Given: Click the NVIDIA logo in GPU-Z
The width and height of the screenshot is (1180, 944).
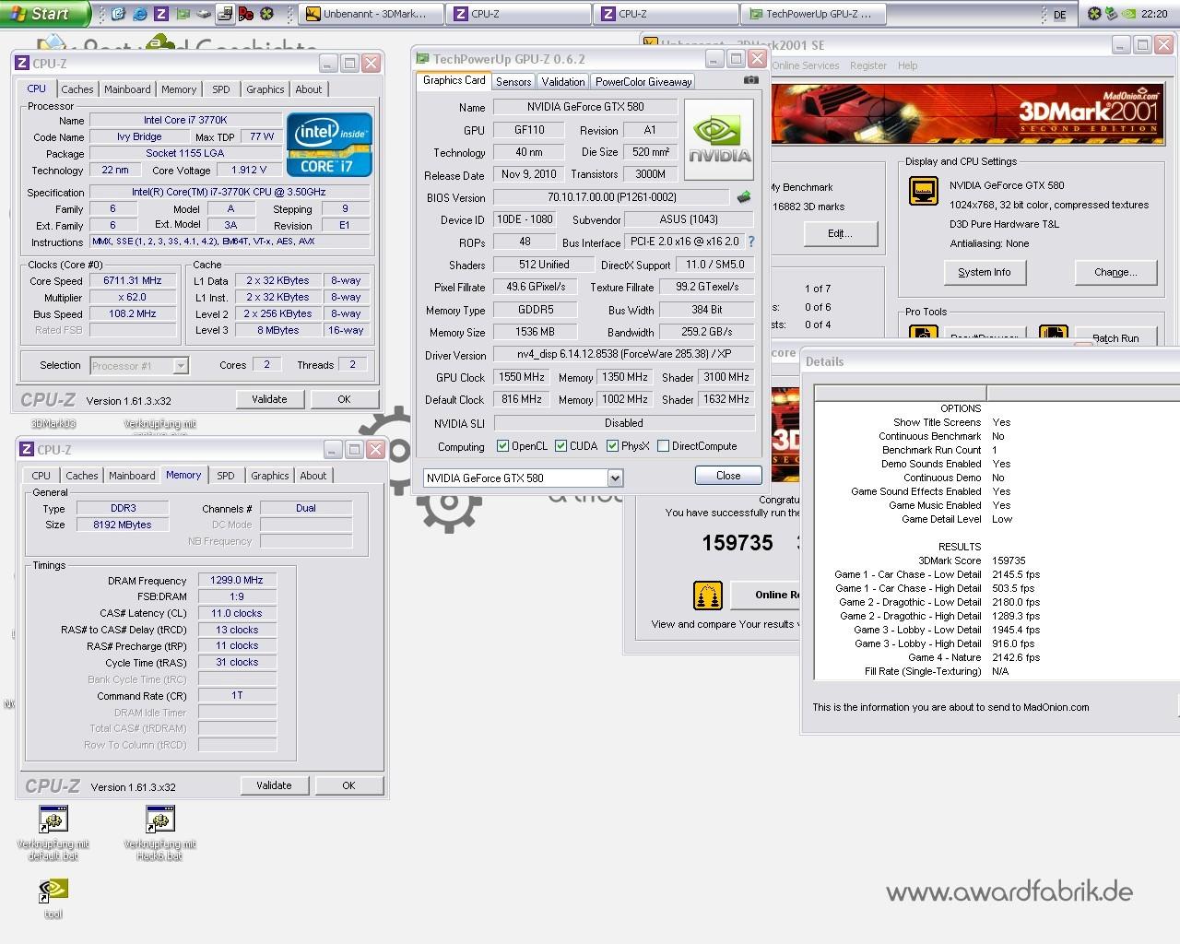Looking at the screenshot, I should (x=719, y=138).
